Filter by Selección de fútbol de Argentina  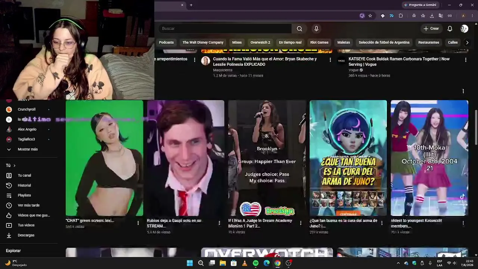click(x=384, y=43)
